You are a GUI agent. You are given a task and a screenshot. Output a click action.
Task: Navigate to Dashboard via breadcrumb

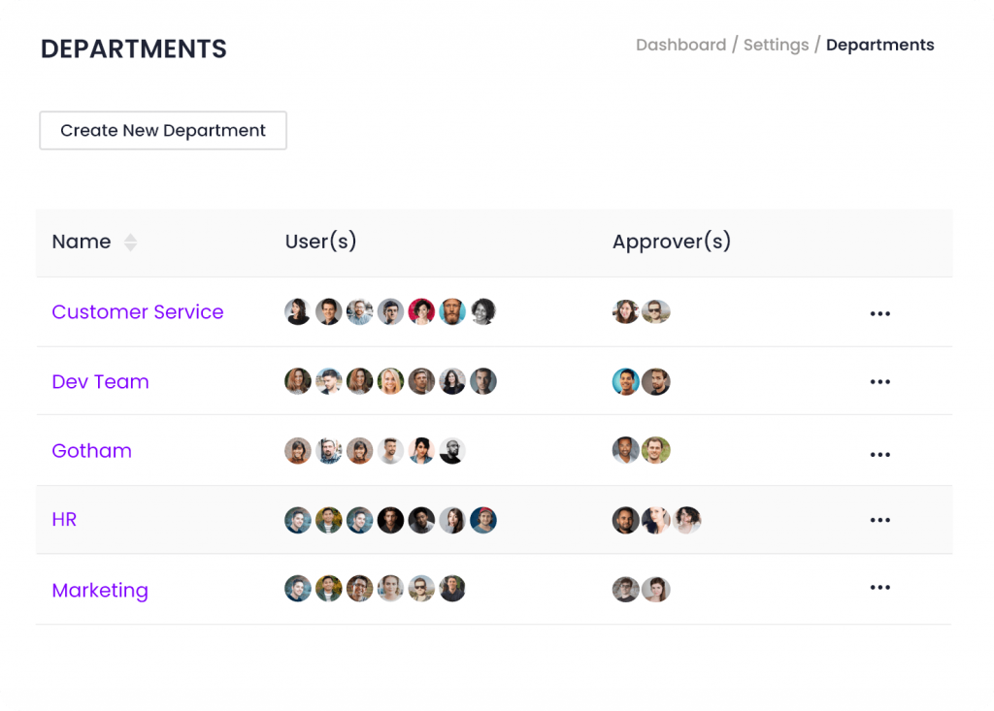[x=680, y=45]
